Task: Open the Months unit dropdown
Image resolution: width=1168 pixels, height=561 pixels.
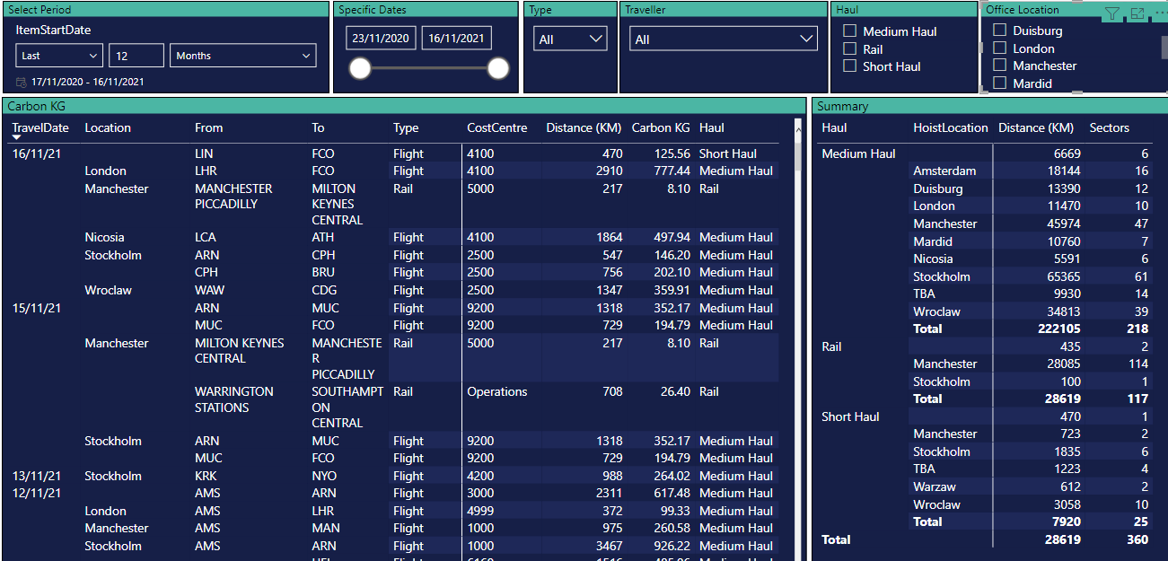Action: click(242, 56)
